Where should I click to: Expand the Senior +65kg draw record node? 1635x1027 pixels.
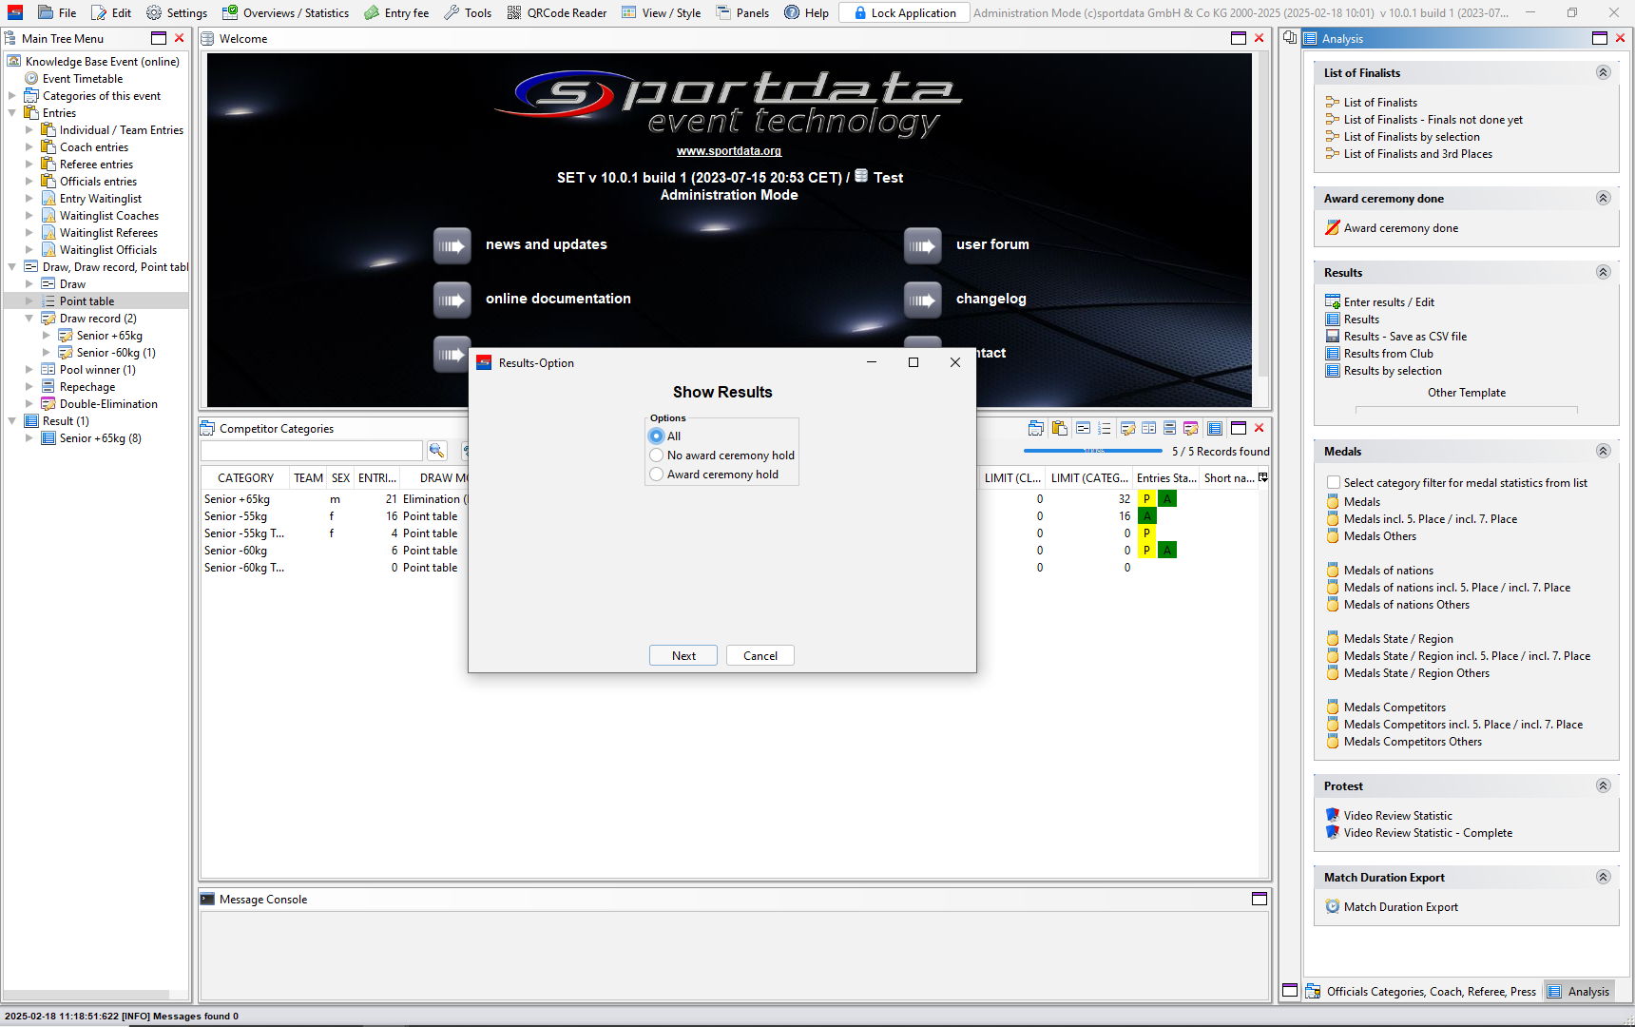click(47, 336)
